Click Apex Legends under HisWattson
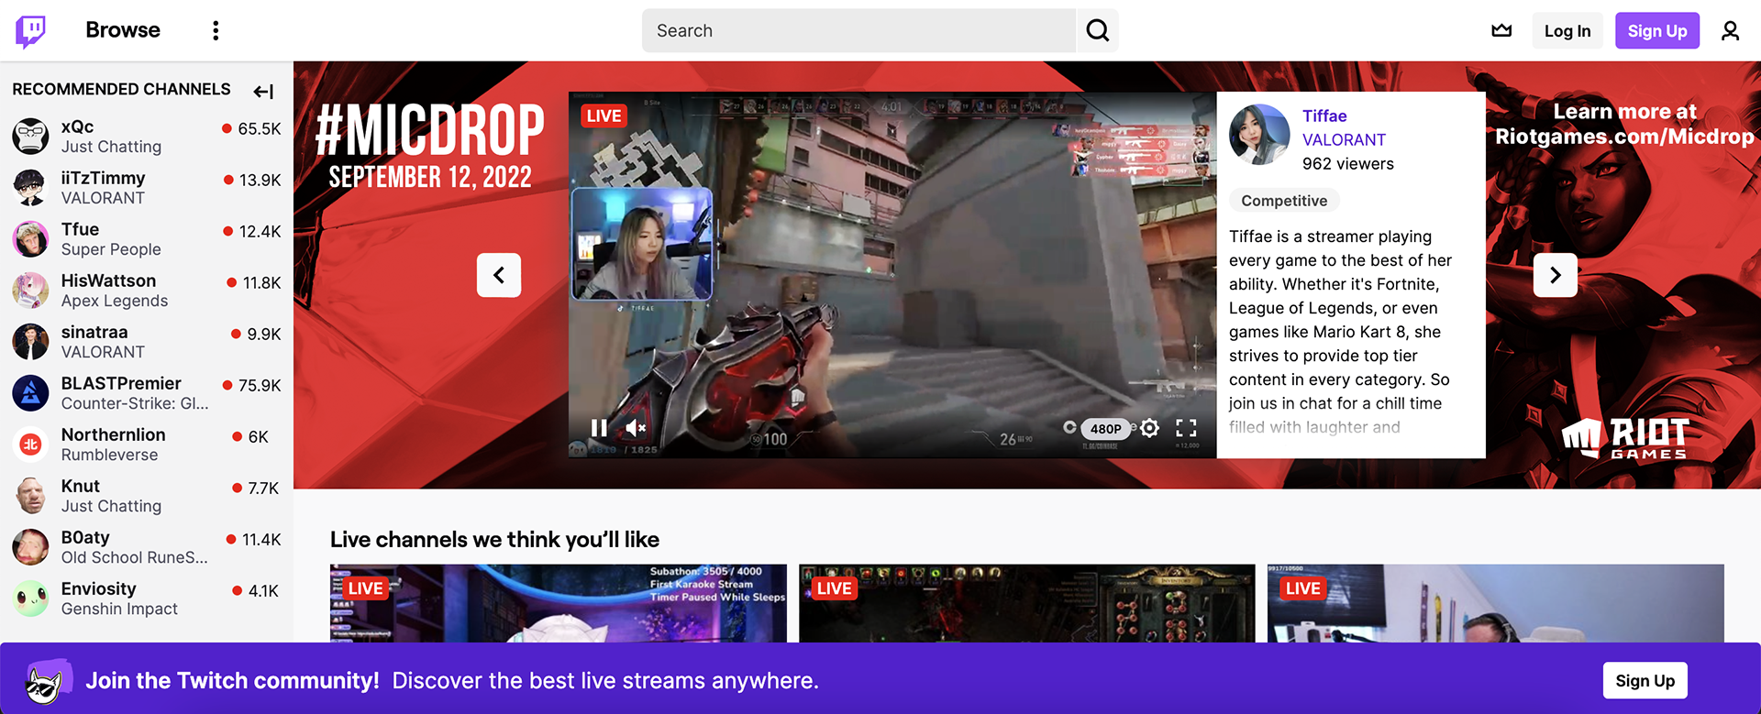This screenshot has width=1761, height=714. (x=115, y=301)
